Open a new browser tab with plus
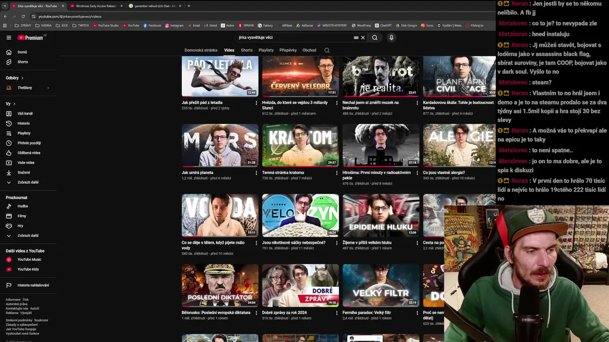The height and width of the screenshot is (342, 609). [x=189, y=6]
